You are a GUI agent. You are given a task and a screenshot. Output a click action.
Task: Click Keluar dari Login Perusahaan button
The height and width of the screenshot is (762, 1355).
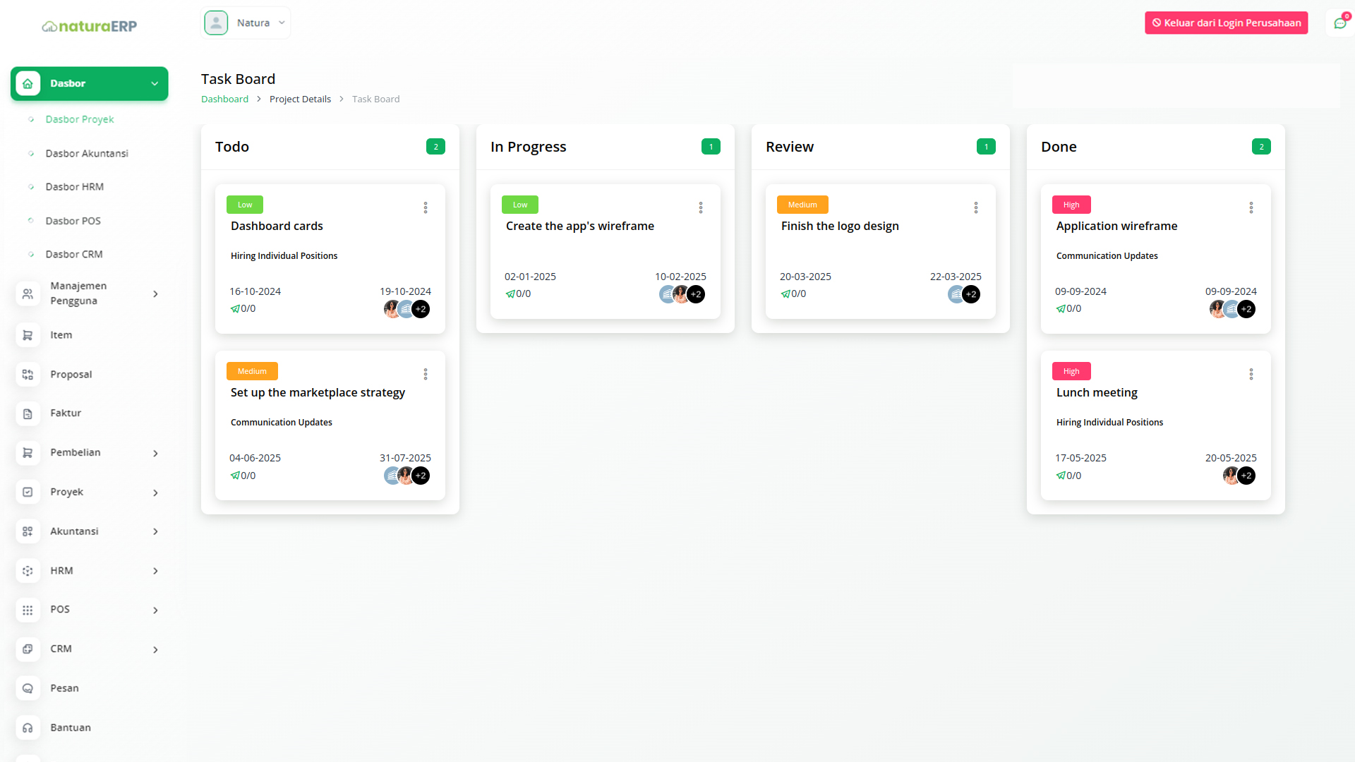coord(1226,23)
